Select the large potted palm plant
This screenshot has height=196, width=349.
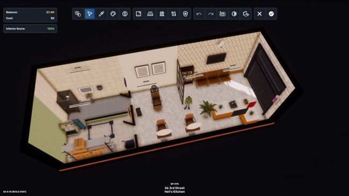tap(207, 109)
